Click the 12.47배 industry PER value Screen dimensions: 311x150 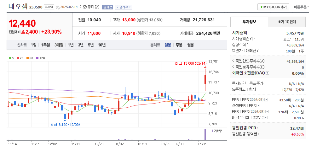click(x=297, y=128)
